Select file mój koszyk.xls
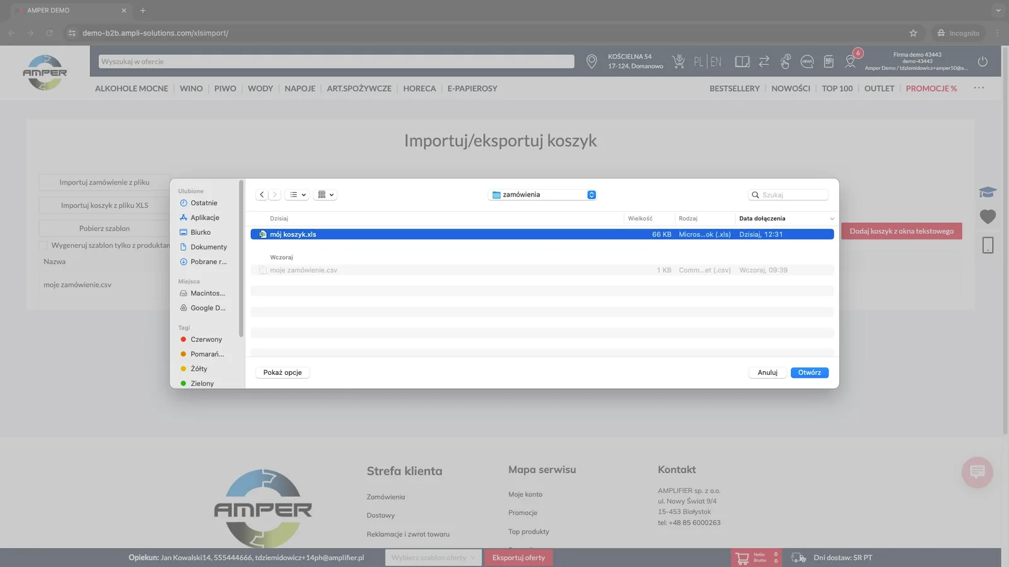The height and width of the screenshot is (567, 1009). point(542,234)
